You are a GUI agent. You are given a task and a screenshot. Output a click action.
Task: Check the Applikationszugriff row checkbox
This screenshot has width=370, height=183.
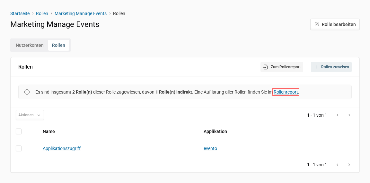(x=19, y=148)
